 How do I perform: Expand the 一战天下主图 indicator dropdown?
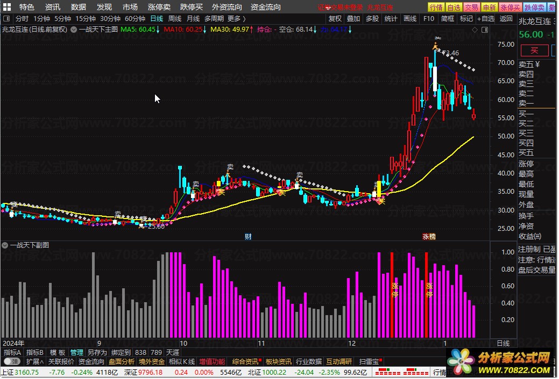coord(74,30)
